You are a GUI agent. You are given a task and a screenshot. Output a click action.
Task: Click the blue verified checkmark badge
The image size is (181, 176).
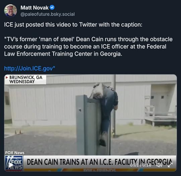tap(52, 7)
